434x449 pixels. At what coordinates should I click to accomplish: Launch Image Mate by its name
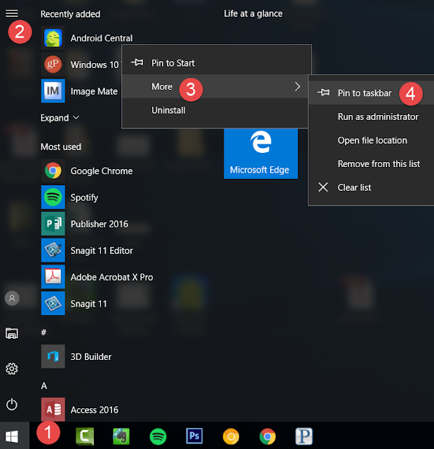94,91
